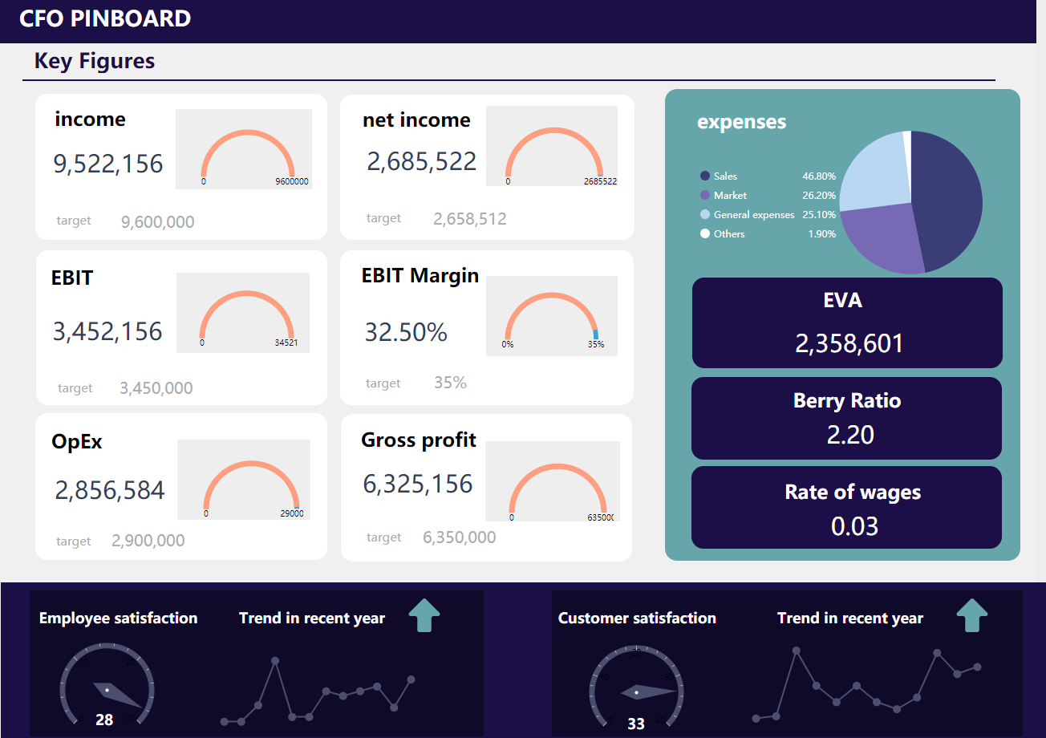This screenshot has width=1046, height=738.
Task: Click the expenses panel title
Action: coord(742,122)
